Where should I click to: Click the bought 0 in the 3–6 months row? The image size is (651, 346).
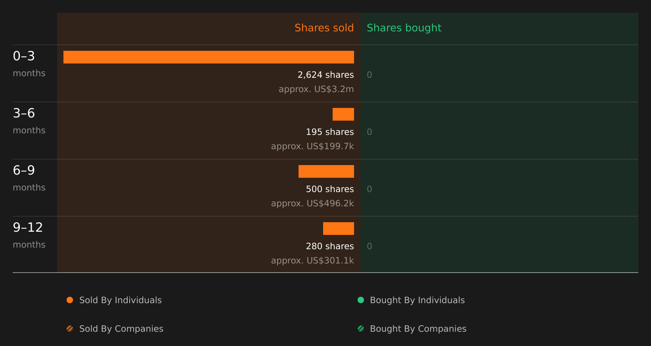click(x=370, y=132)
